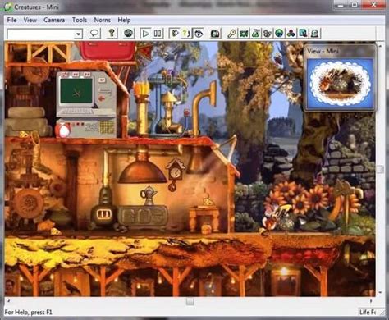Toggle the hand teaching icon
389x320 pixels.
pyautogui.click(x=174, y=34)
